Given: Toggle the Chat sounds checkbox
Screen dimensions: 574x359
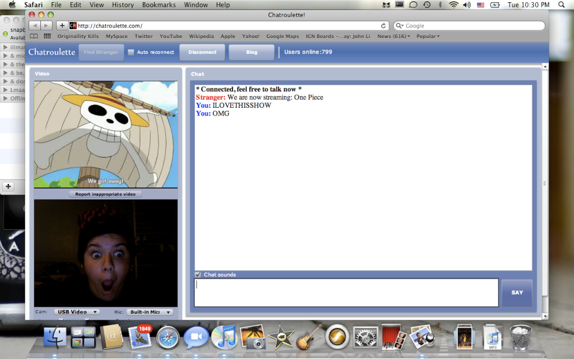Looking at the screenshot, I should coord(198,274).
